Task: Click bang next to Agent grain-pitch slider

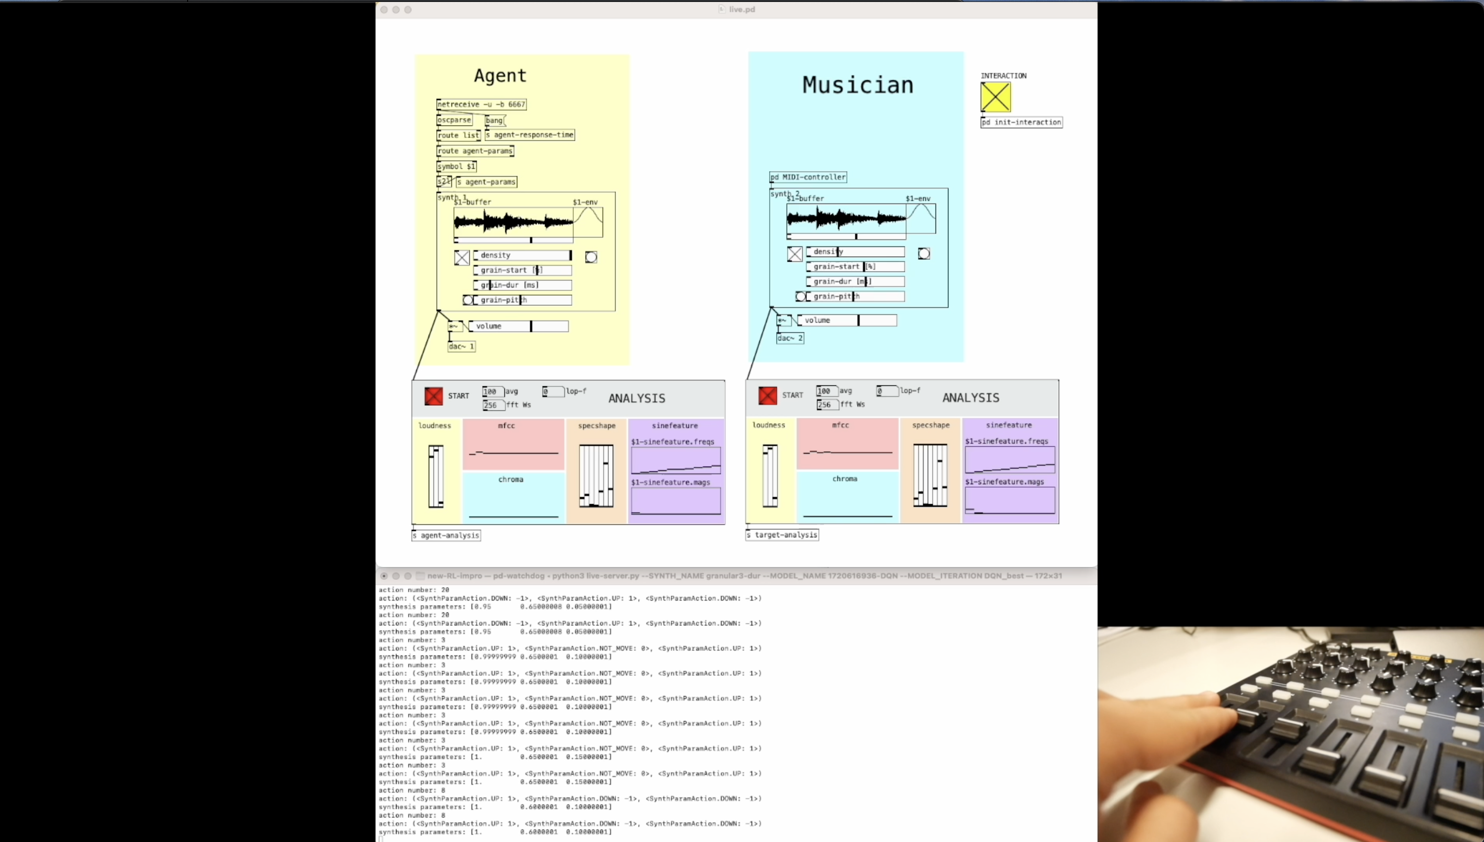Action: [x=467, y=300]
